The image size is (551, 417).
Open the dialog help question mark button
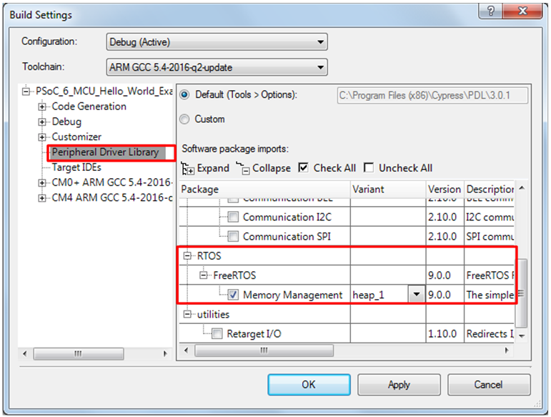tap(490, 11)
